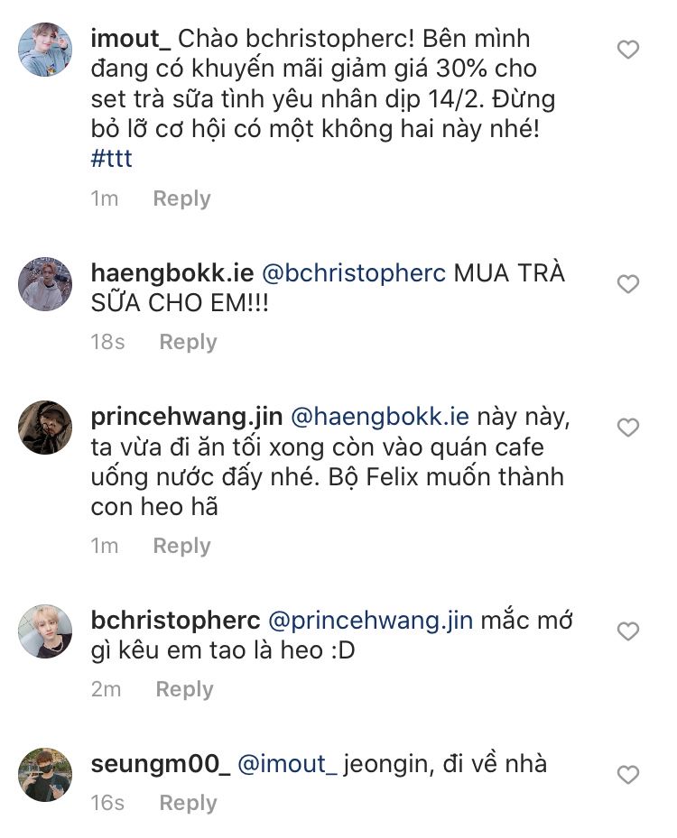677x838 pixels.
Task: Tap heart on haengbokk.ie's comment
Action: [627, 284]
